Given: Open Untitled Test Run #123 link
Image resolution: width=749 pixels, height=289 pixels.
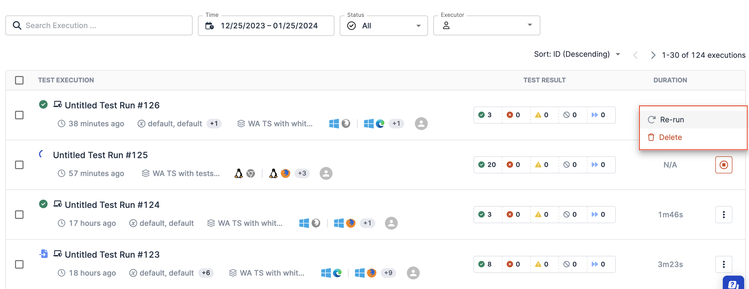Looking at the screenshot, I should (x=112, y=254).
